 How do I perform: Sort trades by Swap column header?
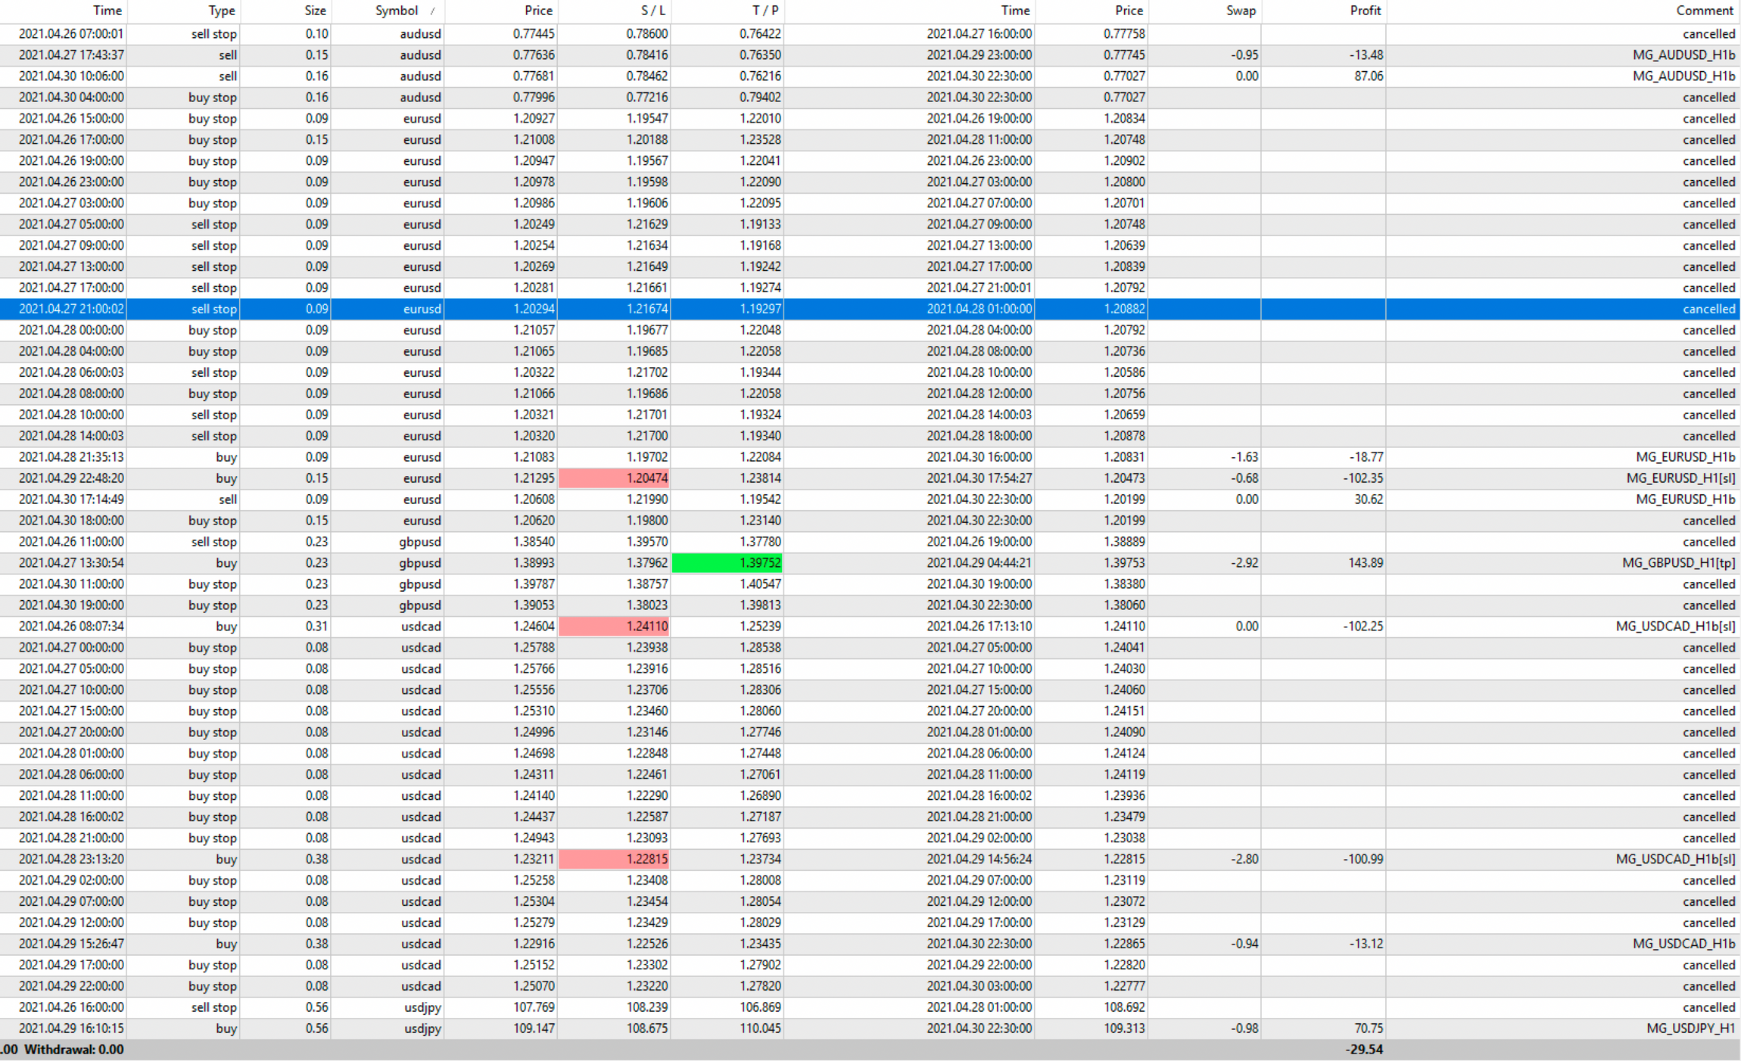point(1241,11)
